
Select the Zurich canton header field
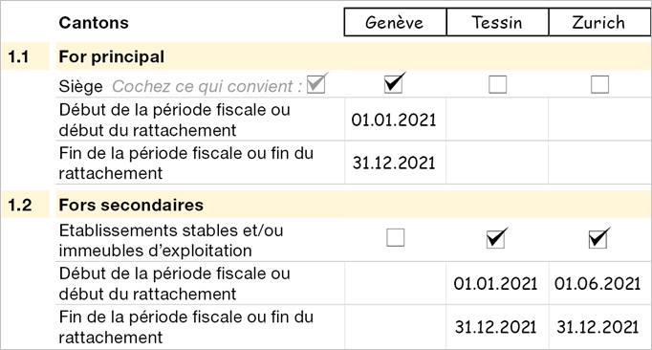click(599, 22)
